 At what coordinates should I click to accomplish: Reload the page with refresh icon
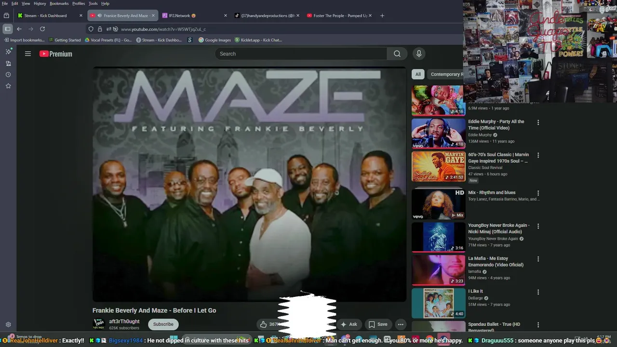tap(42, 29)
